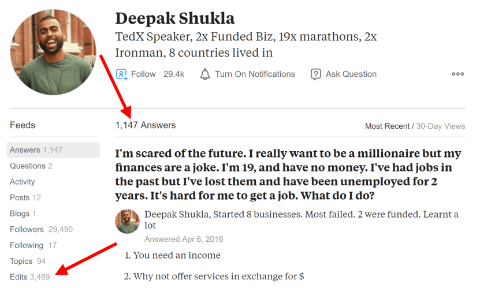Open the Topics feed
Image resolution: width=480 pixels, height=288 pixels.
pyautogui.click(x=28, y=261)
